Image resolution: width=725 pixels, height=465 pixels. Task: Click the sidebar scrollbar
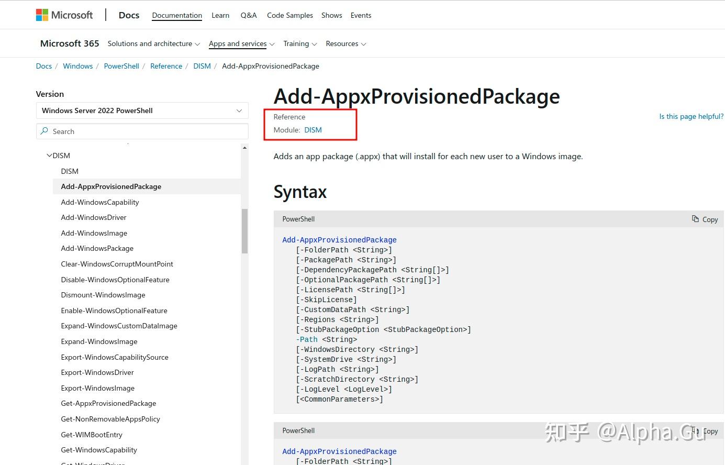[244, 230]
